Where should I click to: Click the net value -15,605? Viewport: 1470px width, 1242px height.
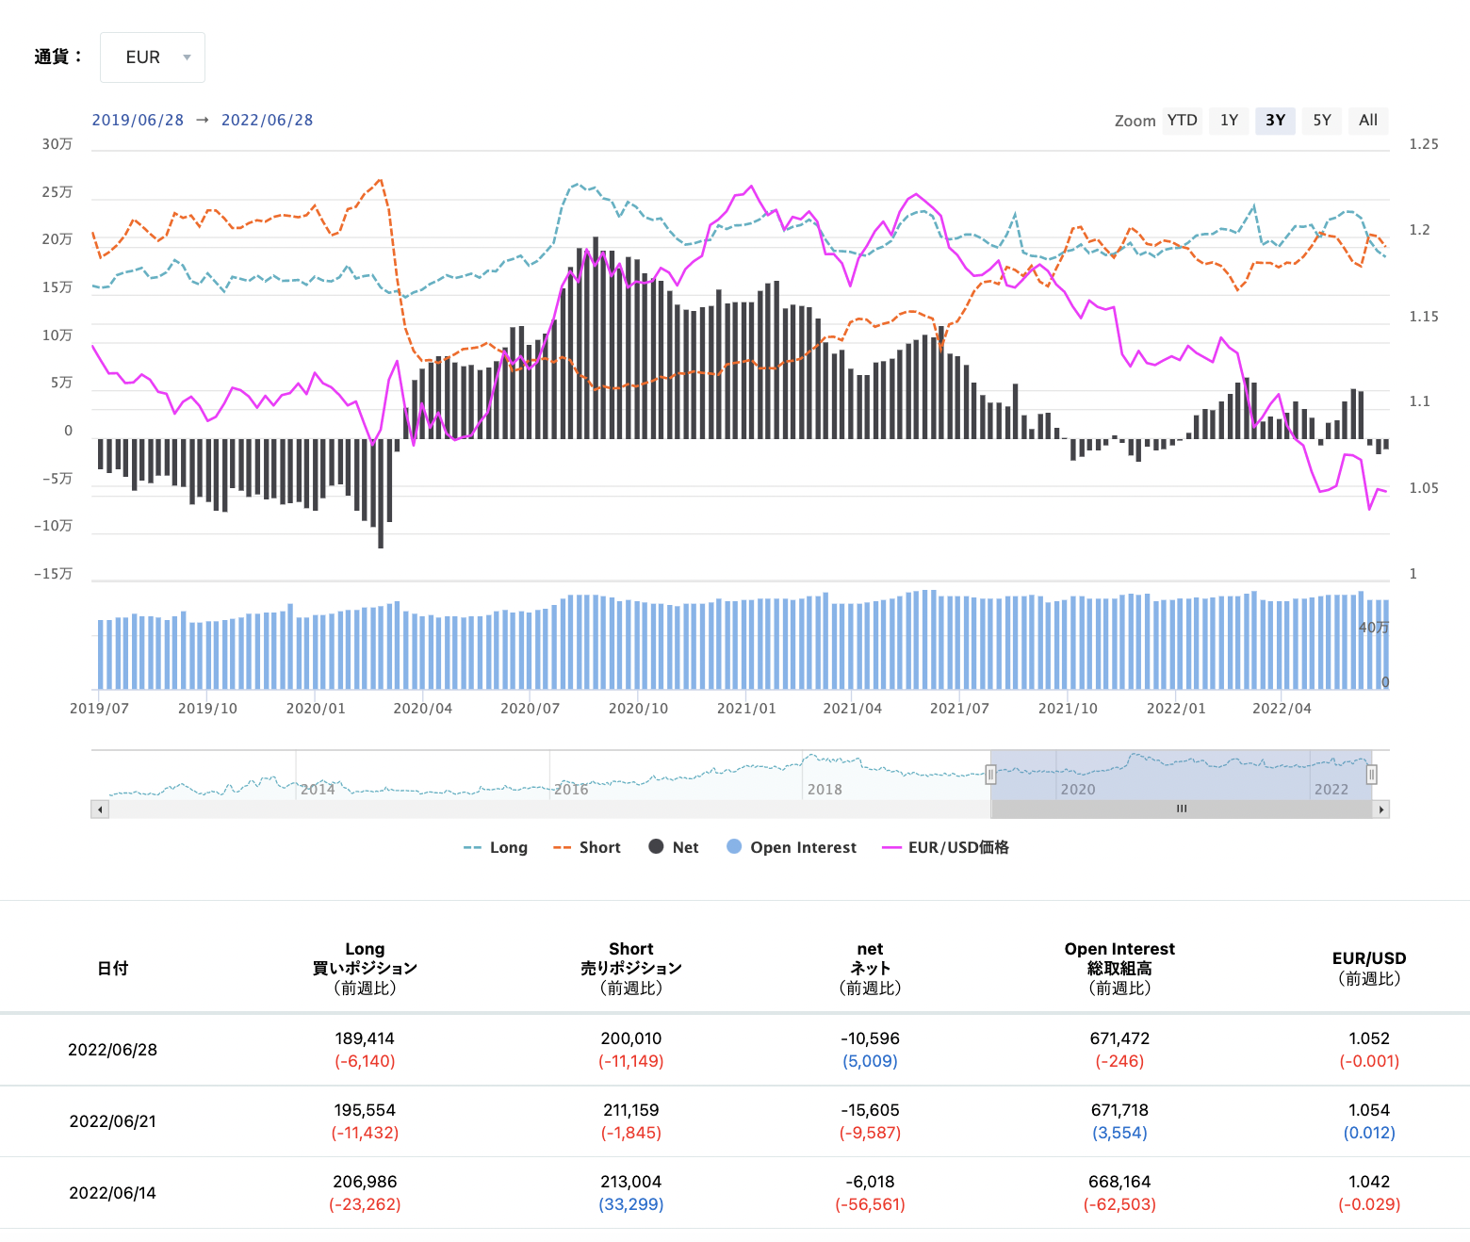(871, 1110)
